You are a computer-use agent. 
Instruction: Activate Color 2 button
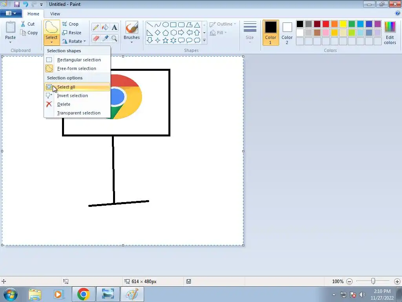[x=287, y=33]
